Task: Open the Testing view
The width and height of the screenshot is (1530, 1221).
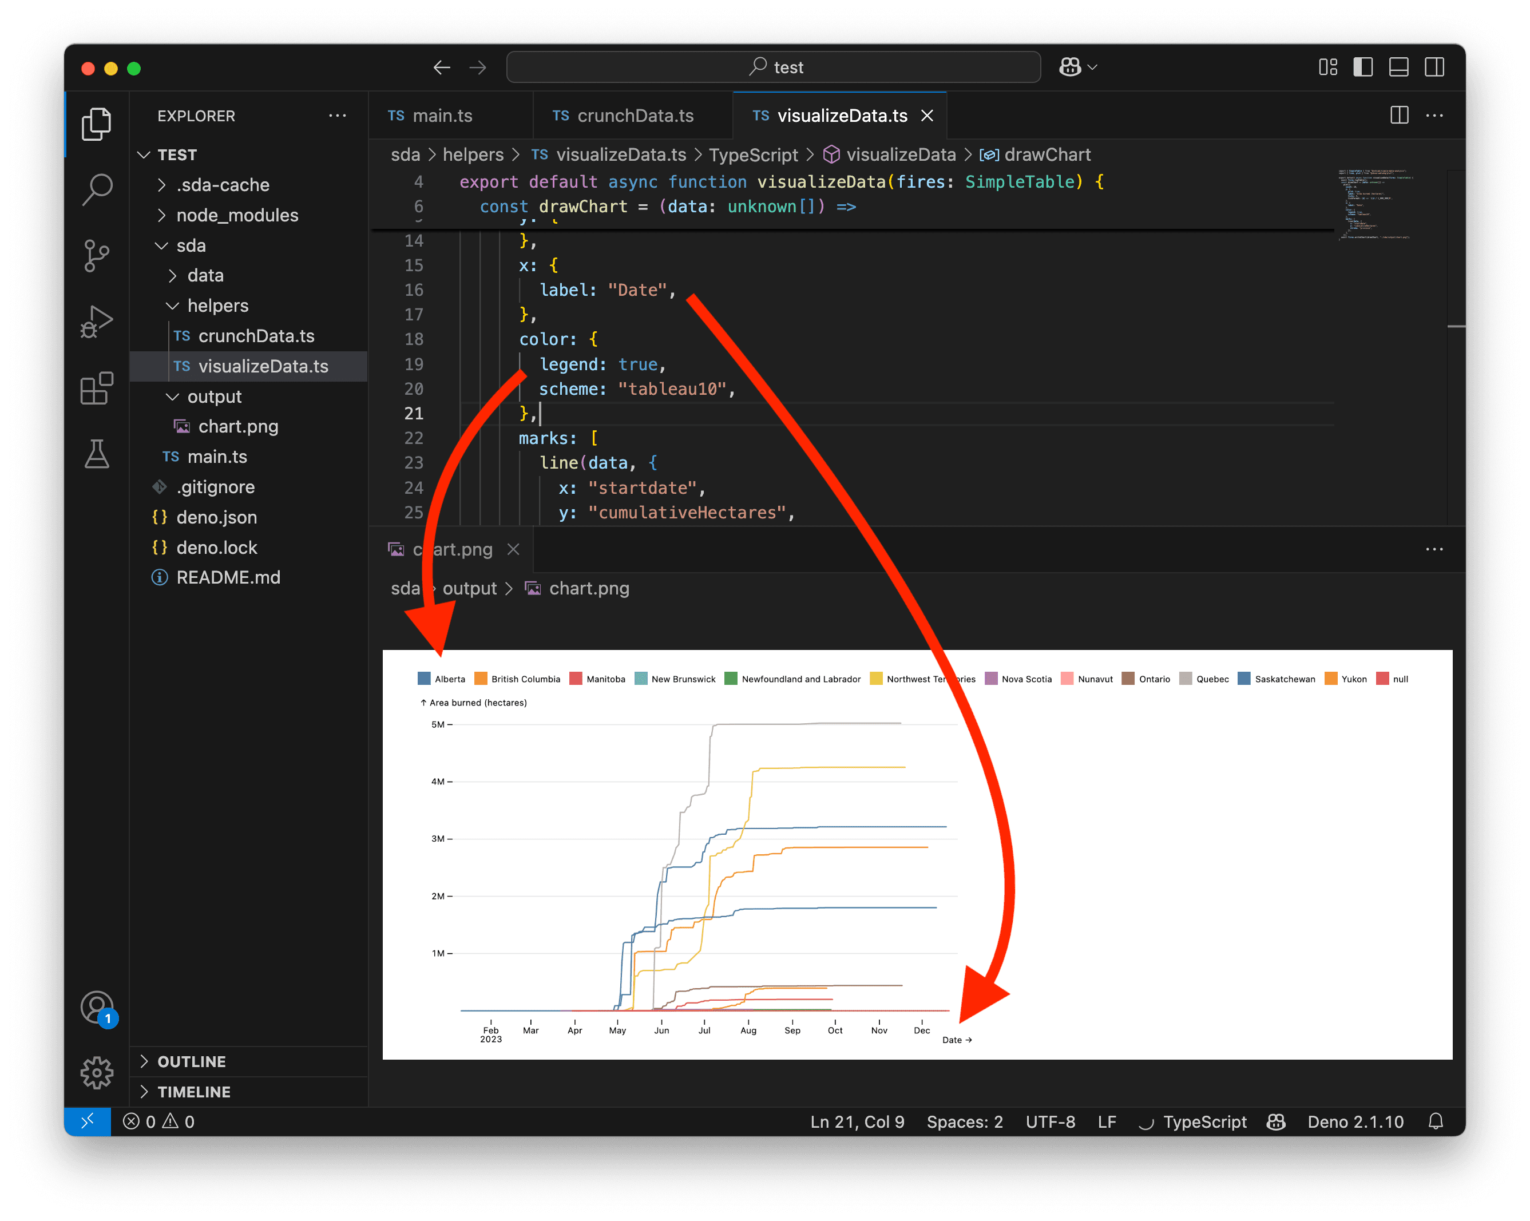Action: click(x=97, y=454)
